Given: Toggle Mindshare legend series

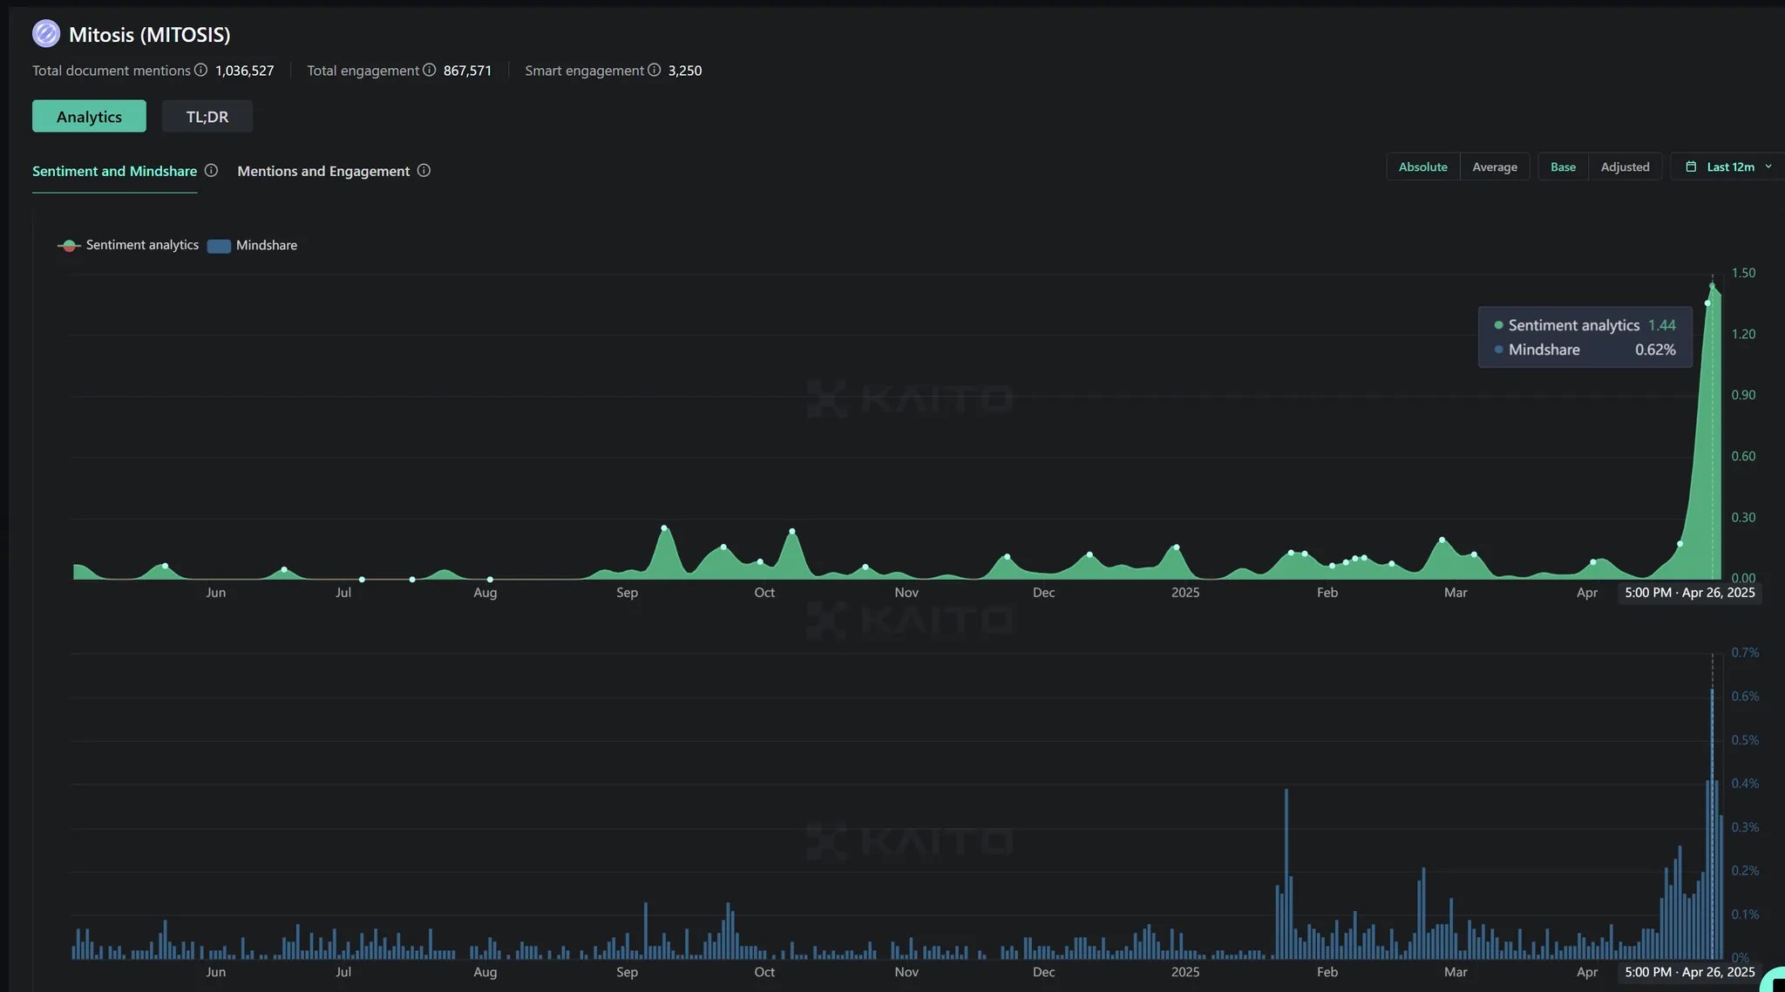Looking at the screenshot, I should pyautogui.click(x=253, y=245).
